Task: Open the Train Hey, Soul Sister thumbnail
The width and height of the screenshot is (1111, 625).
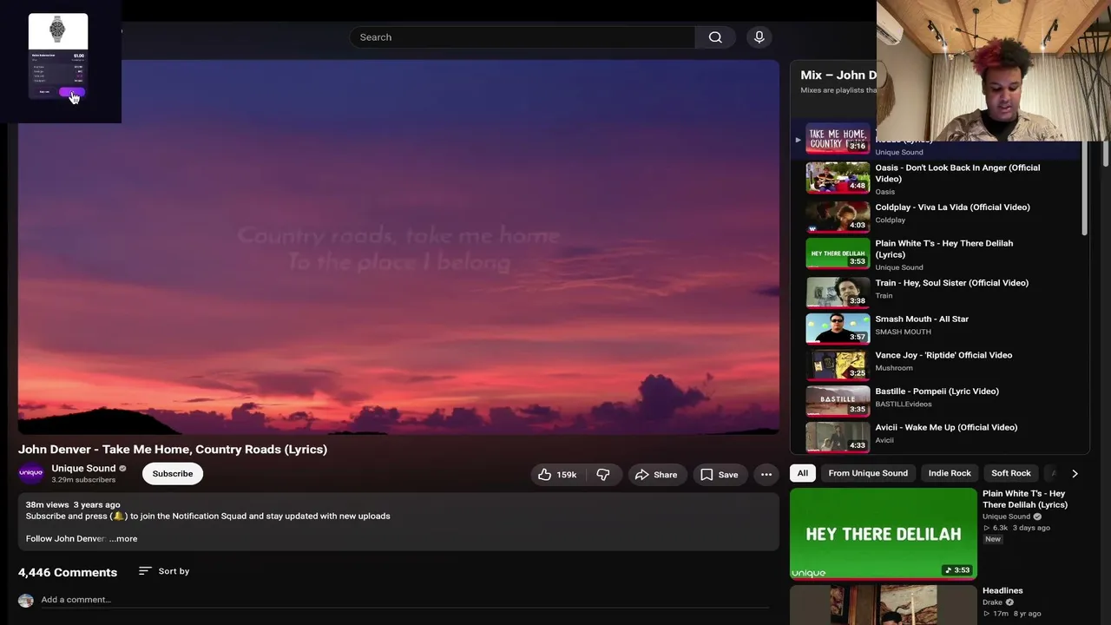Action: pyautogui.click(x=838, y=293)
